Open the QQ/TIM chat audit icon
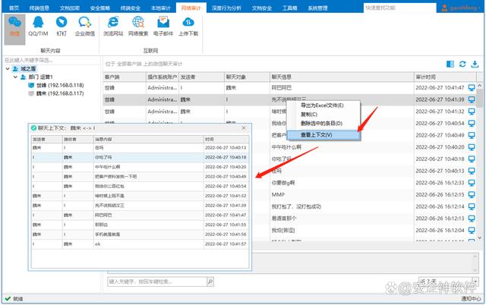The image size is (486, 305). click(x=38, y=27)
